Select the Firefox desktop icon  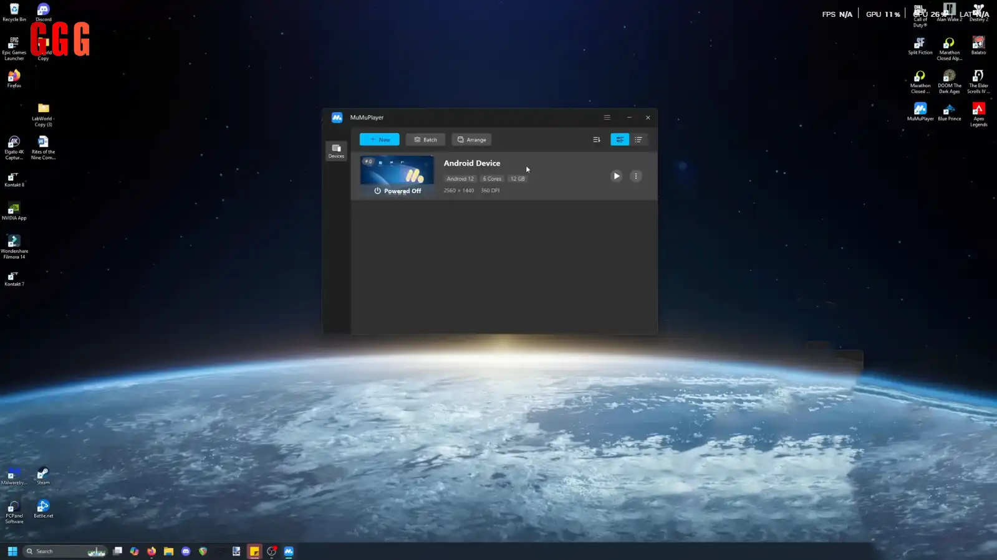14,78
